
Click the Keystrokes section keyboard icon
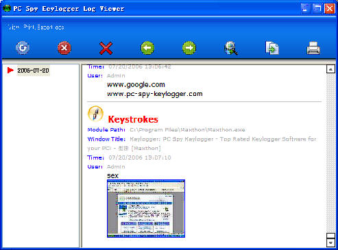[95, 114]
